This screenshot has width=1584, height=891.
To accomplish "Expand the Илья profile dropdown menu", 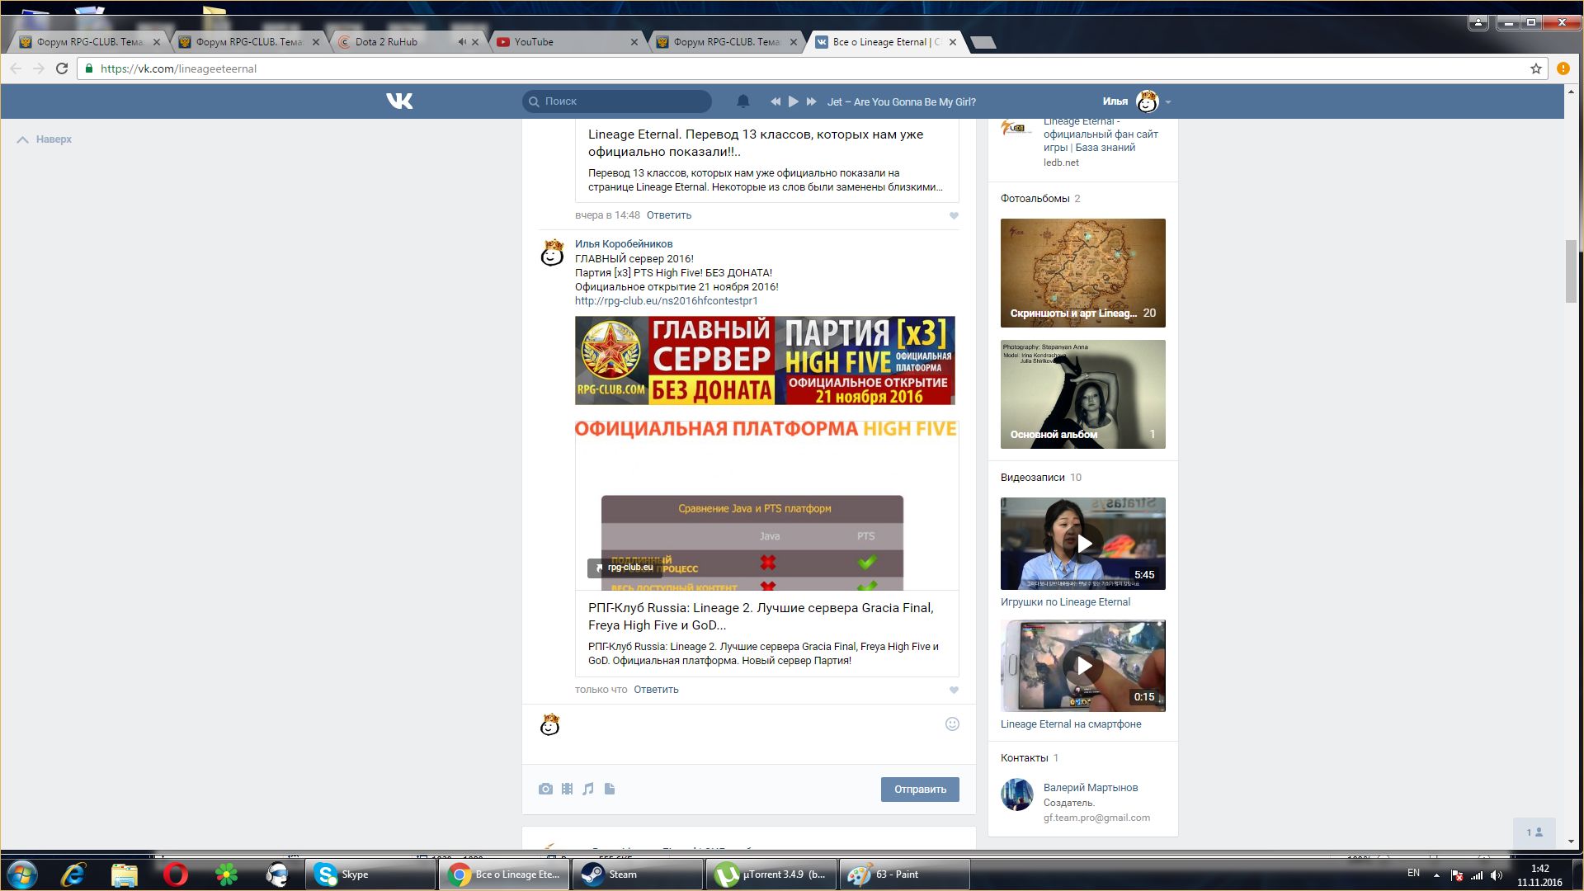I will tap(1167, 102).
